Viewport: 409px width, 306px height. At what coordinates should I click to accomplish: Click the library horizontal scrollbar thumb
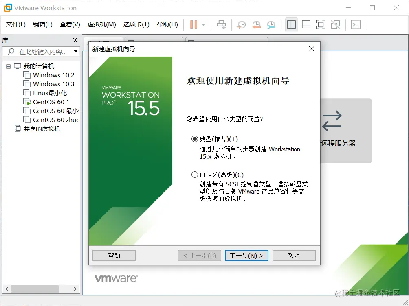(x=35, y=289)
